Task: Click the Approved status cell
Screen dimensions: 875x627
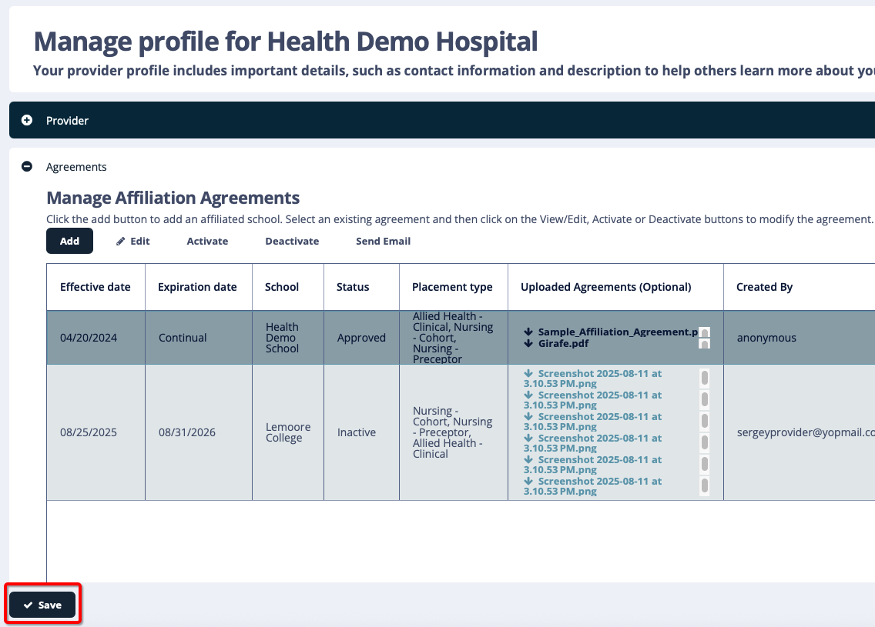Action: coord(361,338)
